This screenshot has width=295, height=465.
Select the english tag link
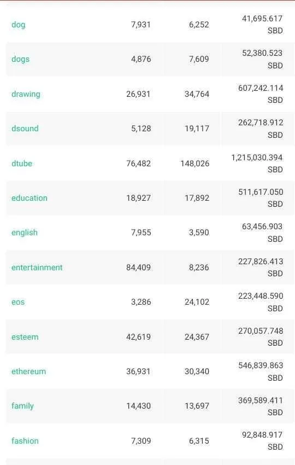[x=25, y=233]
